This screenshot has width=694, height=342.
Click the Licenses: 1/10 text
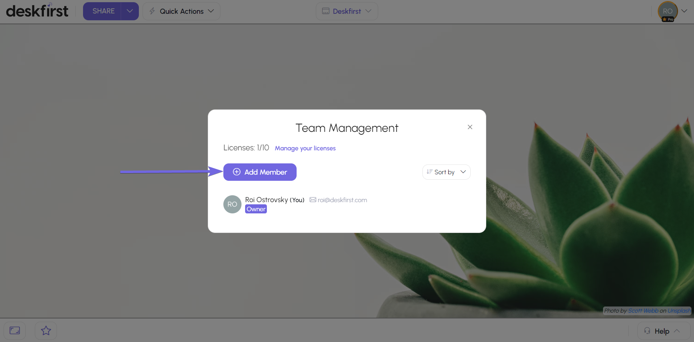tap(246, 148)
